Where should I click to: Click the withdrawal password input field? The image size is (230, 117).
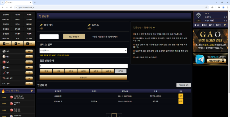pyautogui.click(x=49, y=37)
